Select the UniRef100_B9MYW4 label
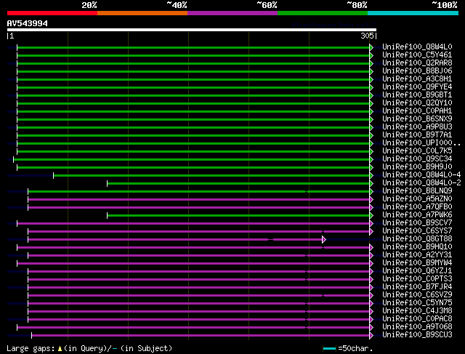 pyautogui.click(x=417, y=263)
